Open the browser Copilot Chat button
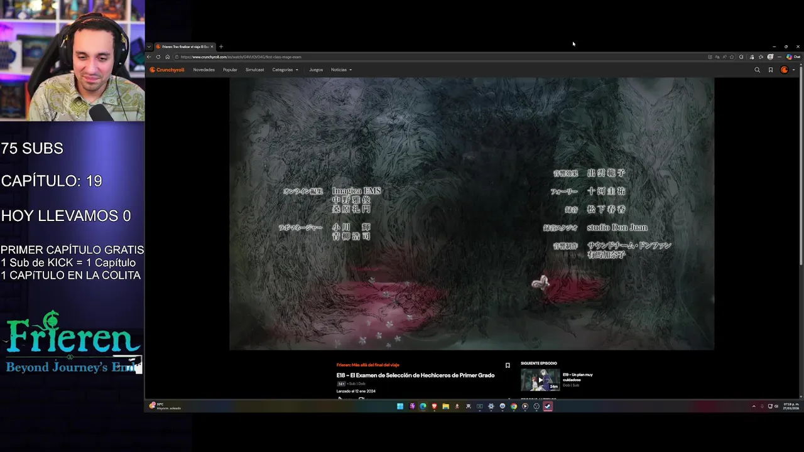Screen dimensions: 804x452 point(794,57)
